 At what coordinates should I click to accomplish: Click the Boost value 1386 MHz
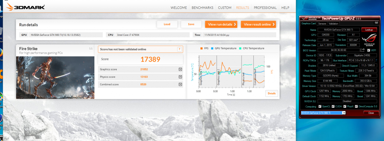pos(370,91)
